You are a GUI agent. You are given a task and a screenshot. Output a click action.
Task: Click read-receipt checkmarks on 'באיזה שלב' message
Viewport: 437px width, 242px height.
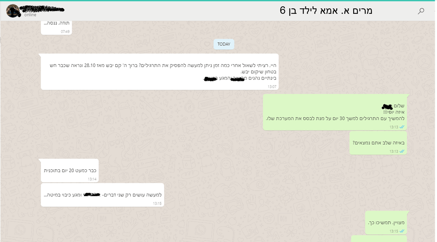(402, 151)
